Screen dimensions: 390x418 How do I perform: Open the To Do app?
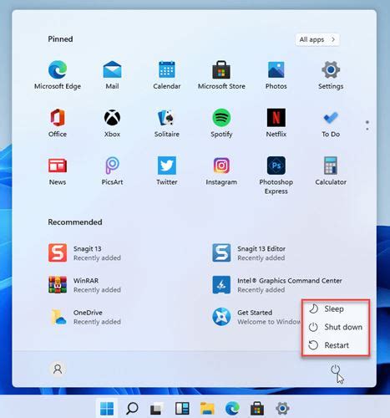[331, 123]
